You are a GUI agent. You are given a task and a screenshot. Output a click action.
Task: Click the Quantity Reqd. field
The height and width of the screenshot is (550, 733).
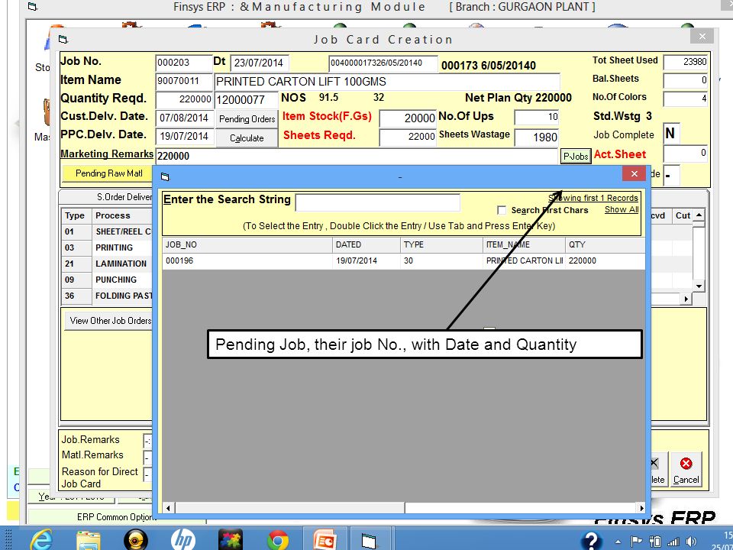184,99
